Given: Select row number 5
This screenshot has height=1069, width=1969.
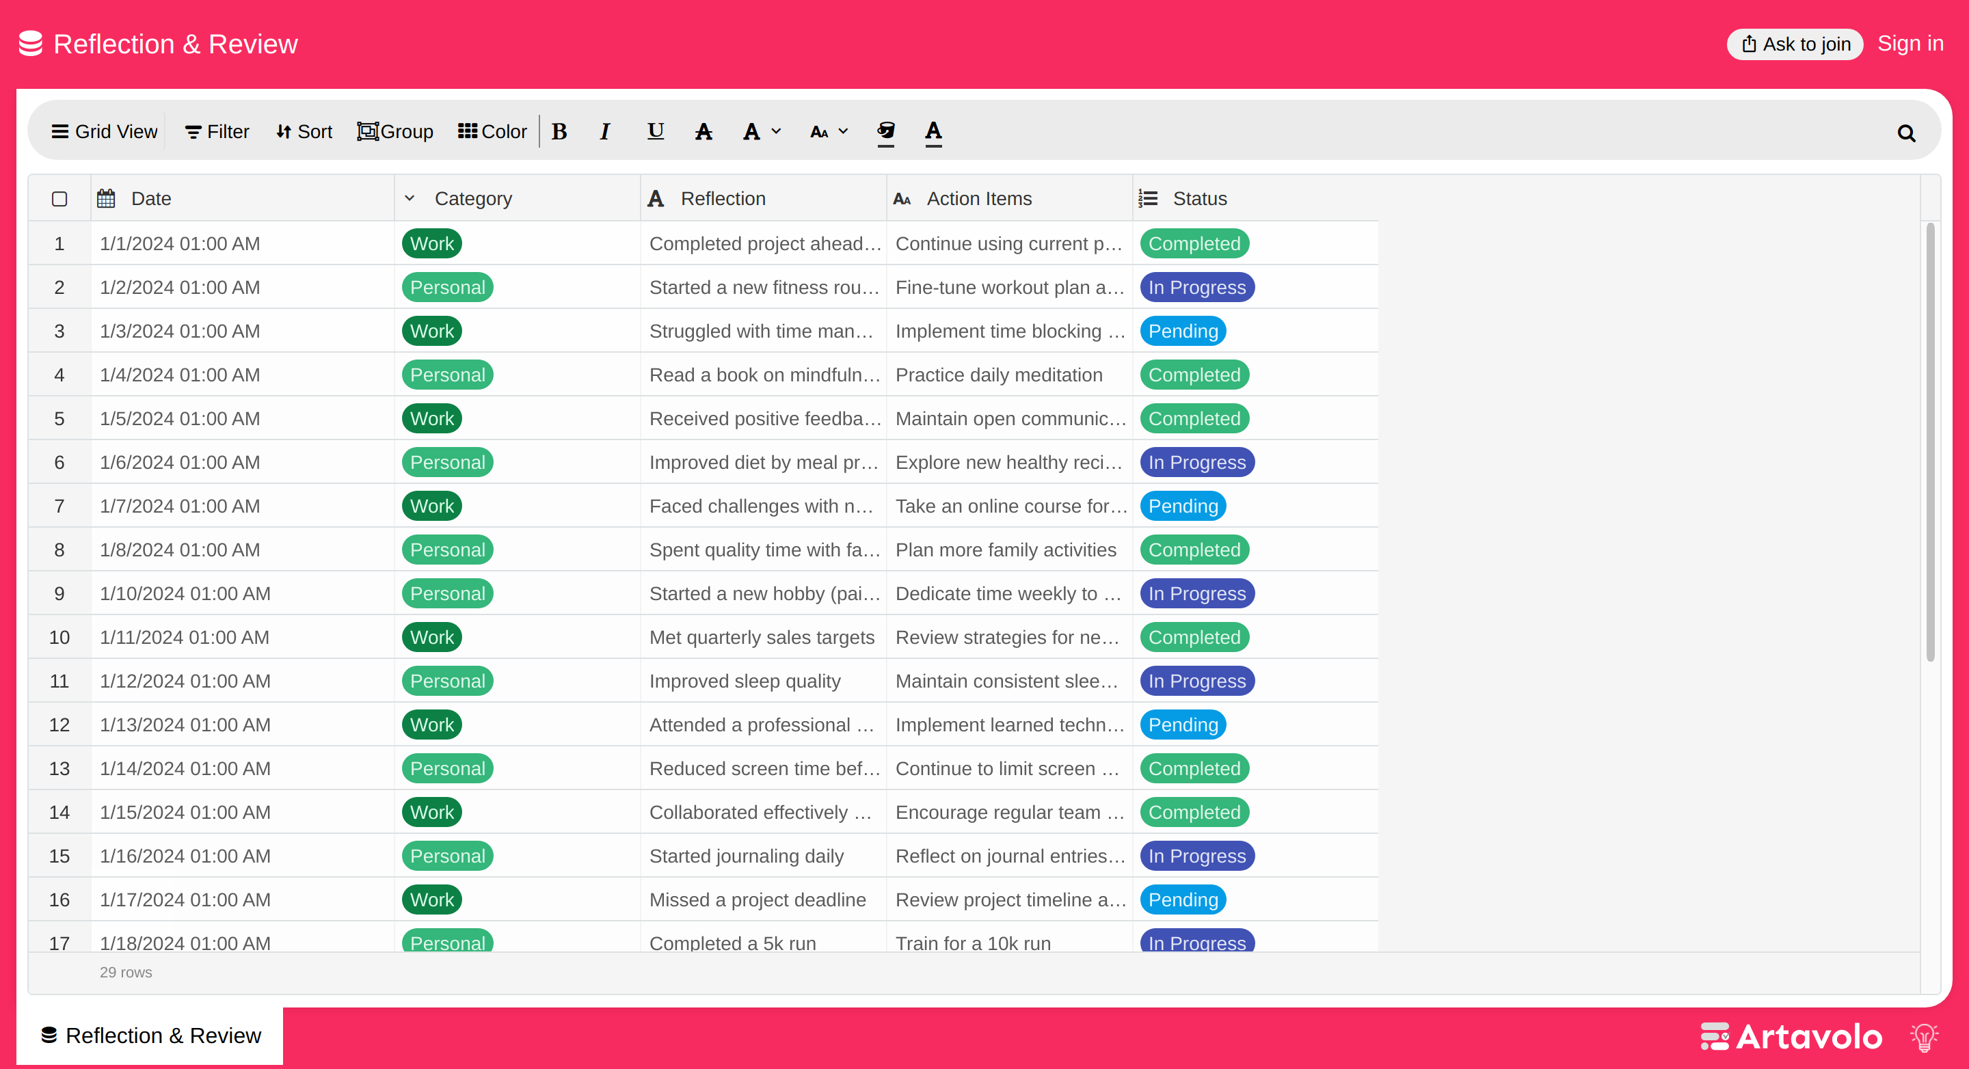Looking at the screenshot, I should click(59, 419).
